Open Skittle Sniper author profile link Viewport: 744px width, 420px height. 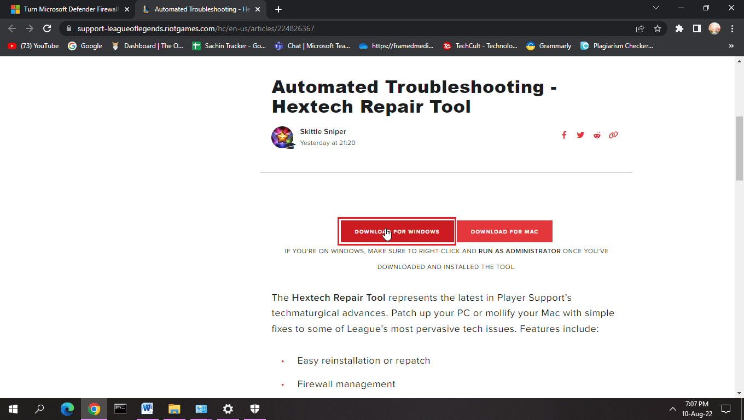pyautogui.click(x=323, y=131)
